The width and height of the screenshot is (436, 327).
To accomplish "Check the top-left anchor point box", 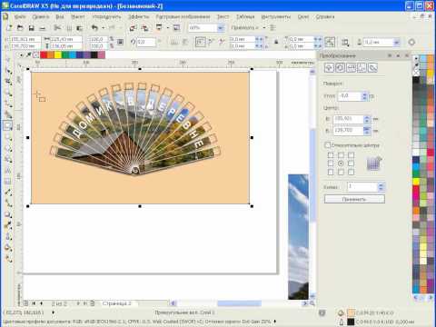I will [331, 155].
